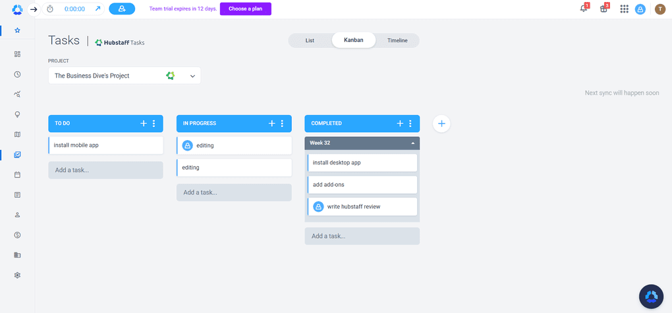
Task: Switch to Timeline view
Action: [x=397, y=41]
